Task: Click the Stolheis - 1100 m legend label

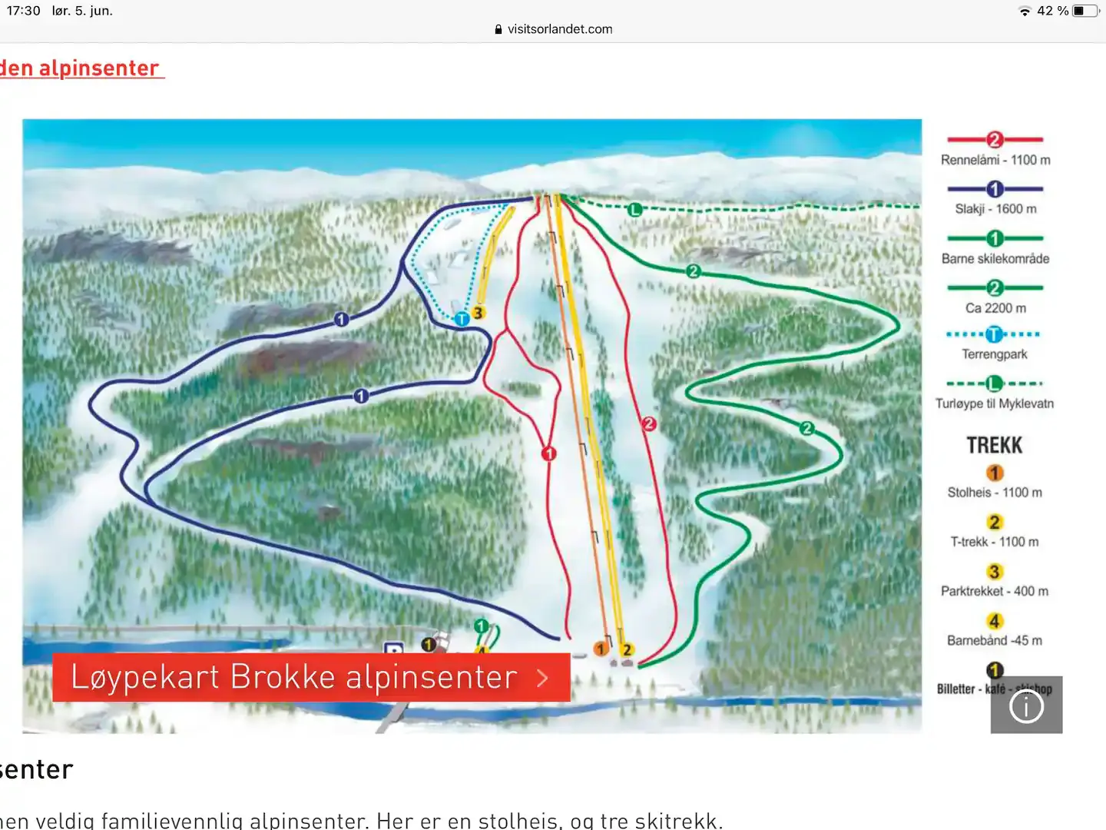Action: pyautogui.click(x=995, y=493)
